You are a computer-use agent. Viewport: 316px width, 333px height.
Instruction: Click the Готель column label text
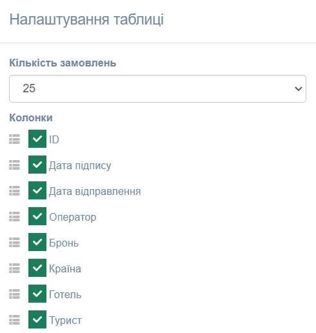click(x=65, y=294)
